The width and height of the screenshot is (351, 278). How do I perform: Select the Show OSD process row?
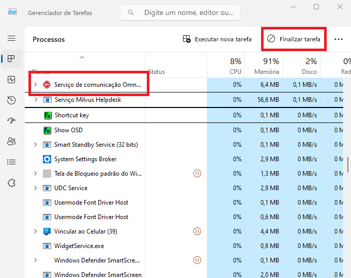coord(184,130)
